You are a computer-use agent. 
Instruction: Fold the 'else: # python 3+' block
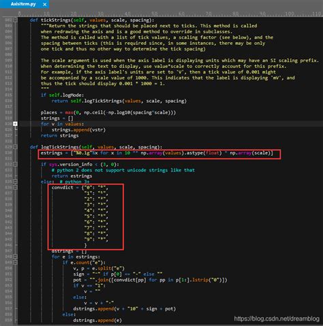pyautogui.click(x=15, y=182)
